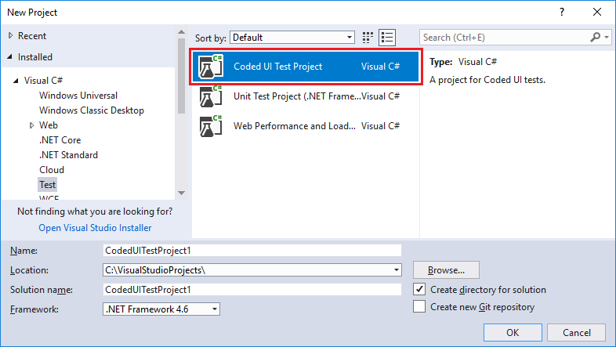Open the Sort by dropdown
The height and width of the screenshot is (347, 616).
point(292,37)
